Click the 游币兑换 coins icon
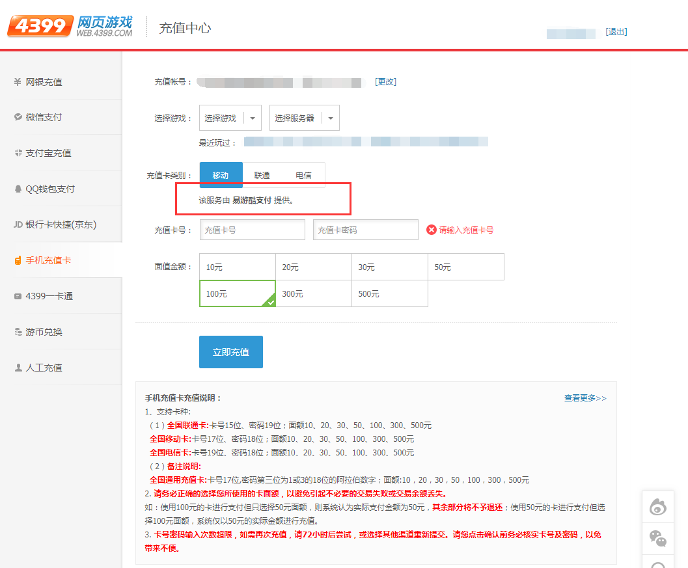This screenshot has width=688, height=568. 18,332
